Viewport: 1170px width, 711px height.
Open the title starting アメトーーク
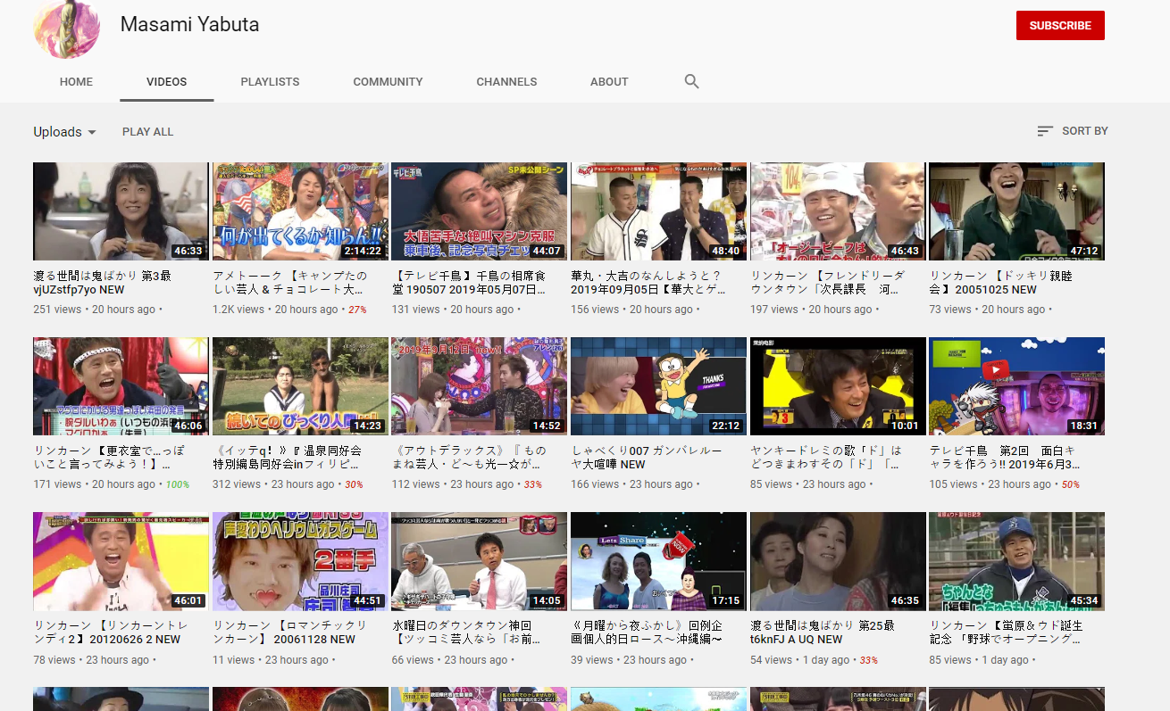tap(288, 283)
